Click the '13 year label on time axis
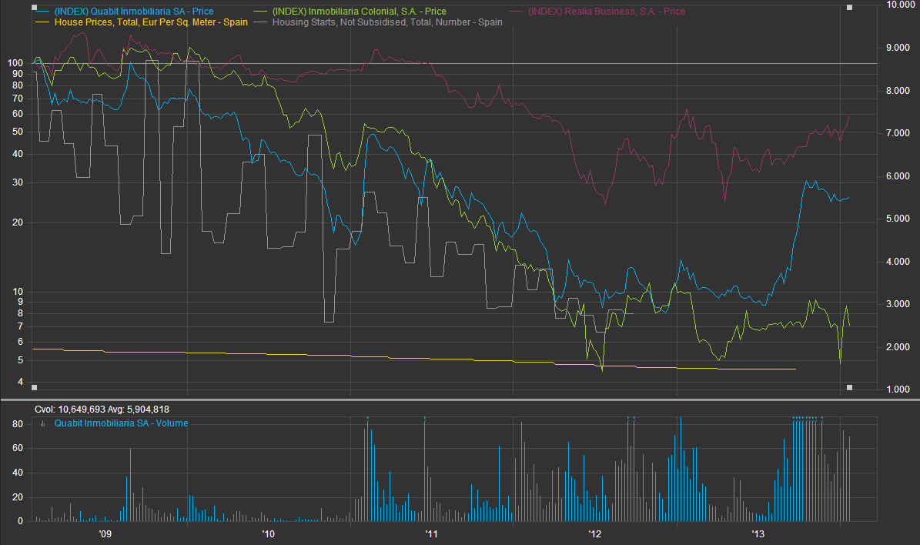The width and height of the screenshot is (920, 545). tap(758, 533)
